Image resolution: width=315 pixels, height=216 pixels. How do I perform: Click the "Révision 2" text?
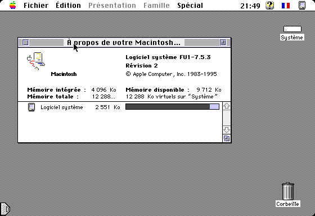(x=142, y=66)
